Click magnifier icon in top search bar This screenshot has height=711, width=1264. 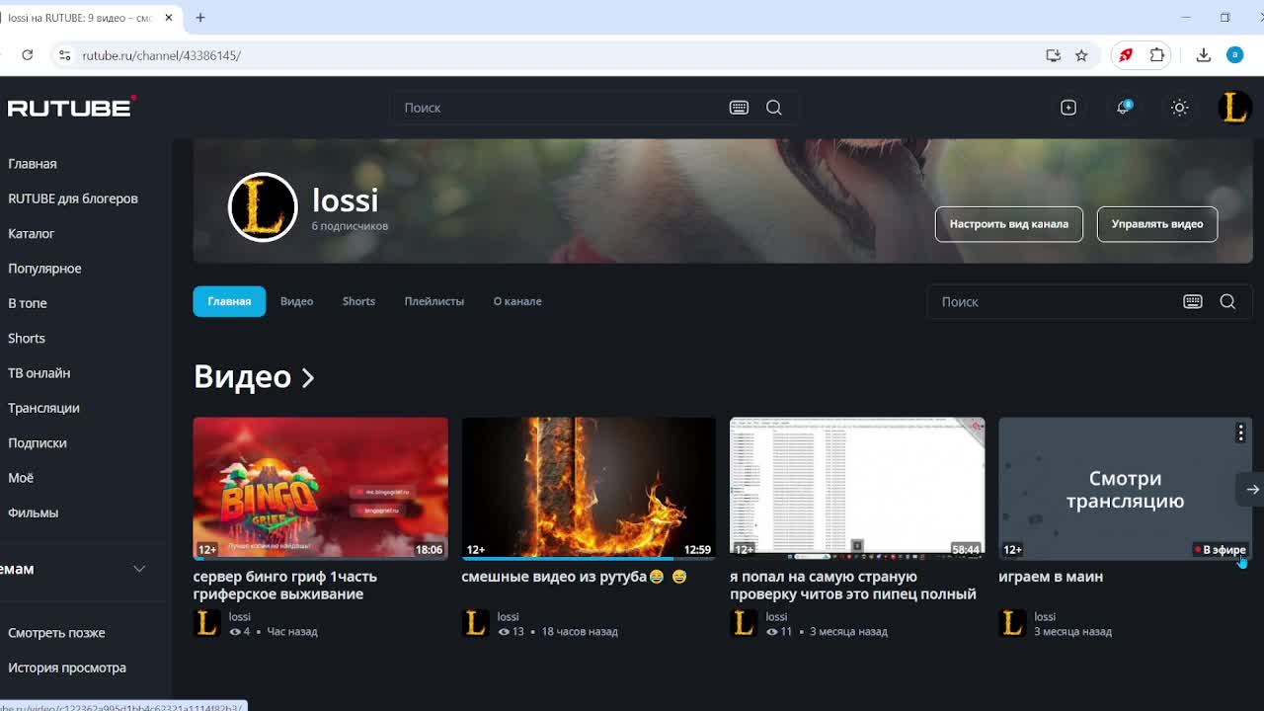pos(774,108)
